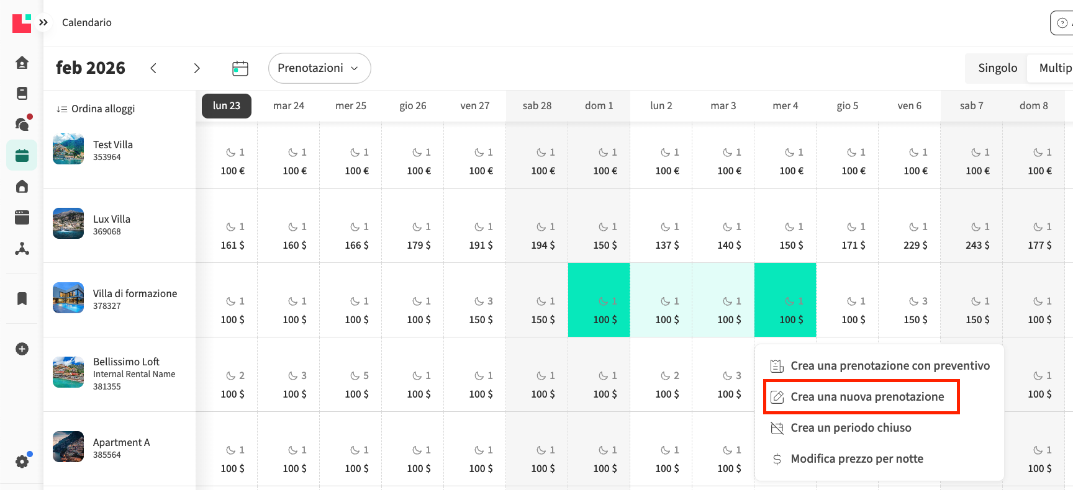Click 'Ordina alloggi' sort button
Viewport: 1073px width, 490px height.
[96, 109]
